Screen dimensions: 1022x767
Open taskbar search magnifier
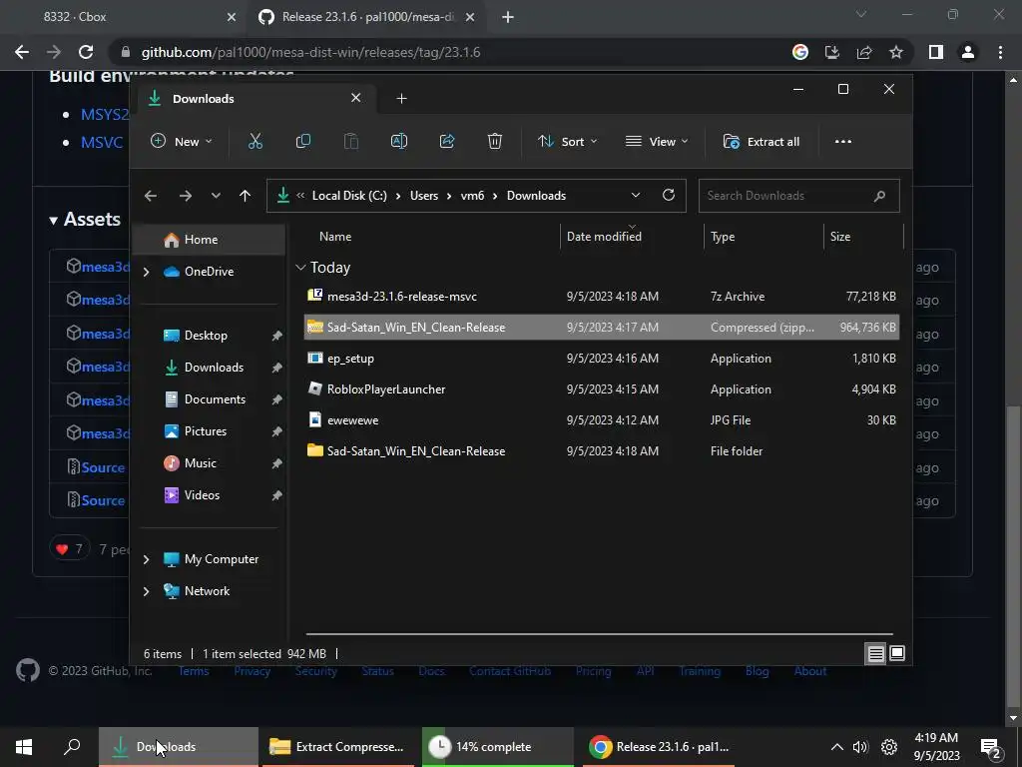point(72,747)
